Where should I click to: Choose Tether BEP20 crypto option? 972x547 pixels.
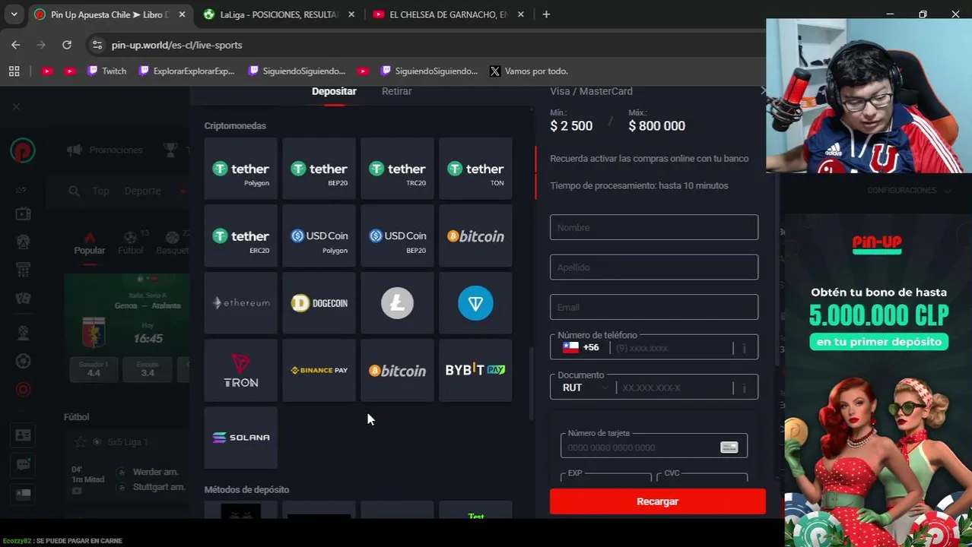point(319,169)
